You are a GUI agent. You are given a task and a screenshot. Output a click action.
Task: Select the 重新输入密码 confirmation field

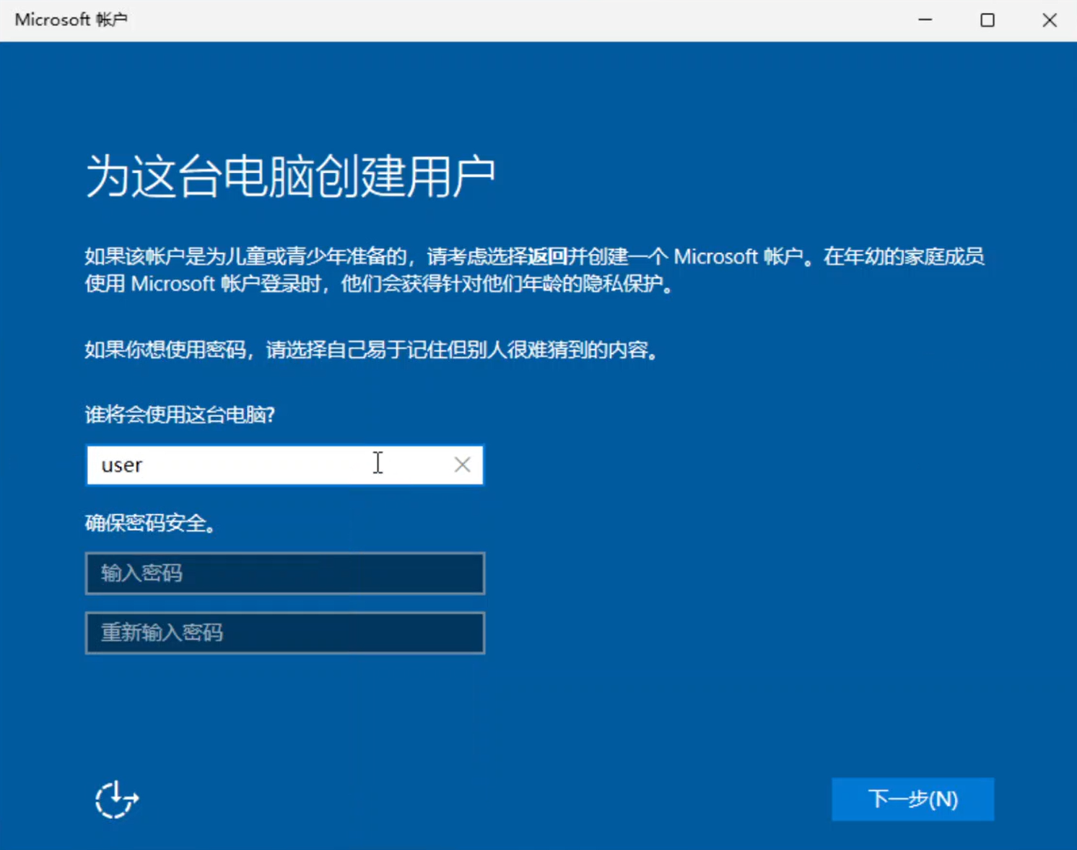pos(284,633)
